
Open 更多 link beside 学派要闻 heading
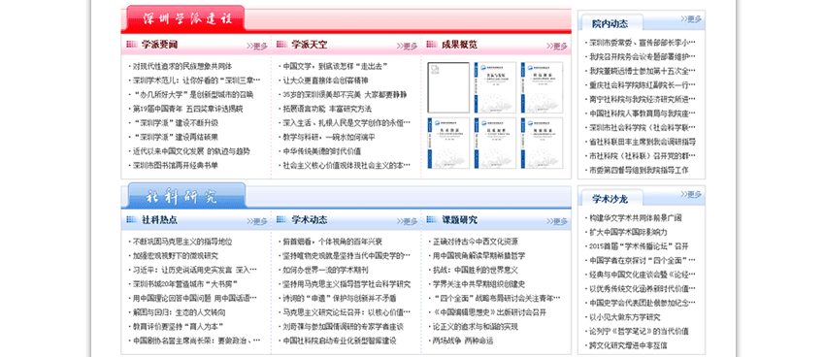click(257, 47)
